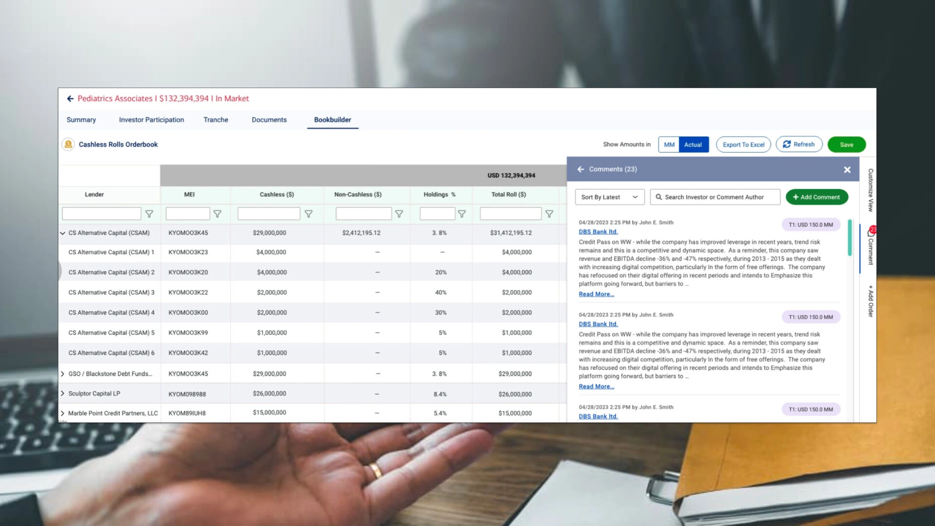Open the Investor Participation tab

pos(151,120)
